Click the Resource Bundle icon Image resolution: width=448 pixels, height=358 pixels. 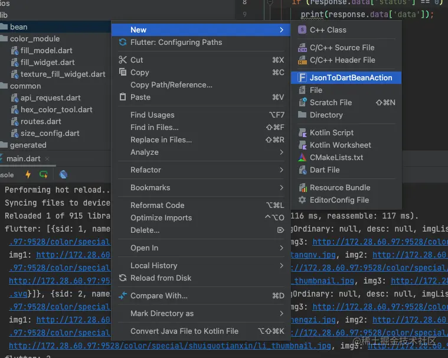(302, 187)
